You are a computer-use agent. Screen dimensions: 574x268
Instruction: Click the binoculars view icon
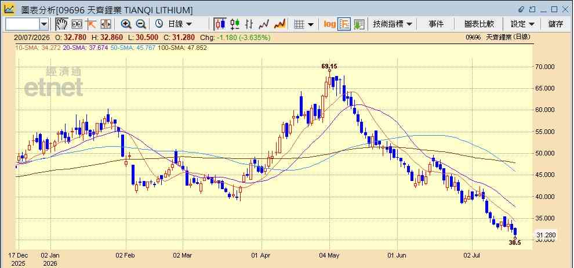pyautogui.click(x=77, y=24)
